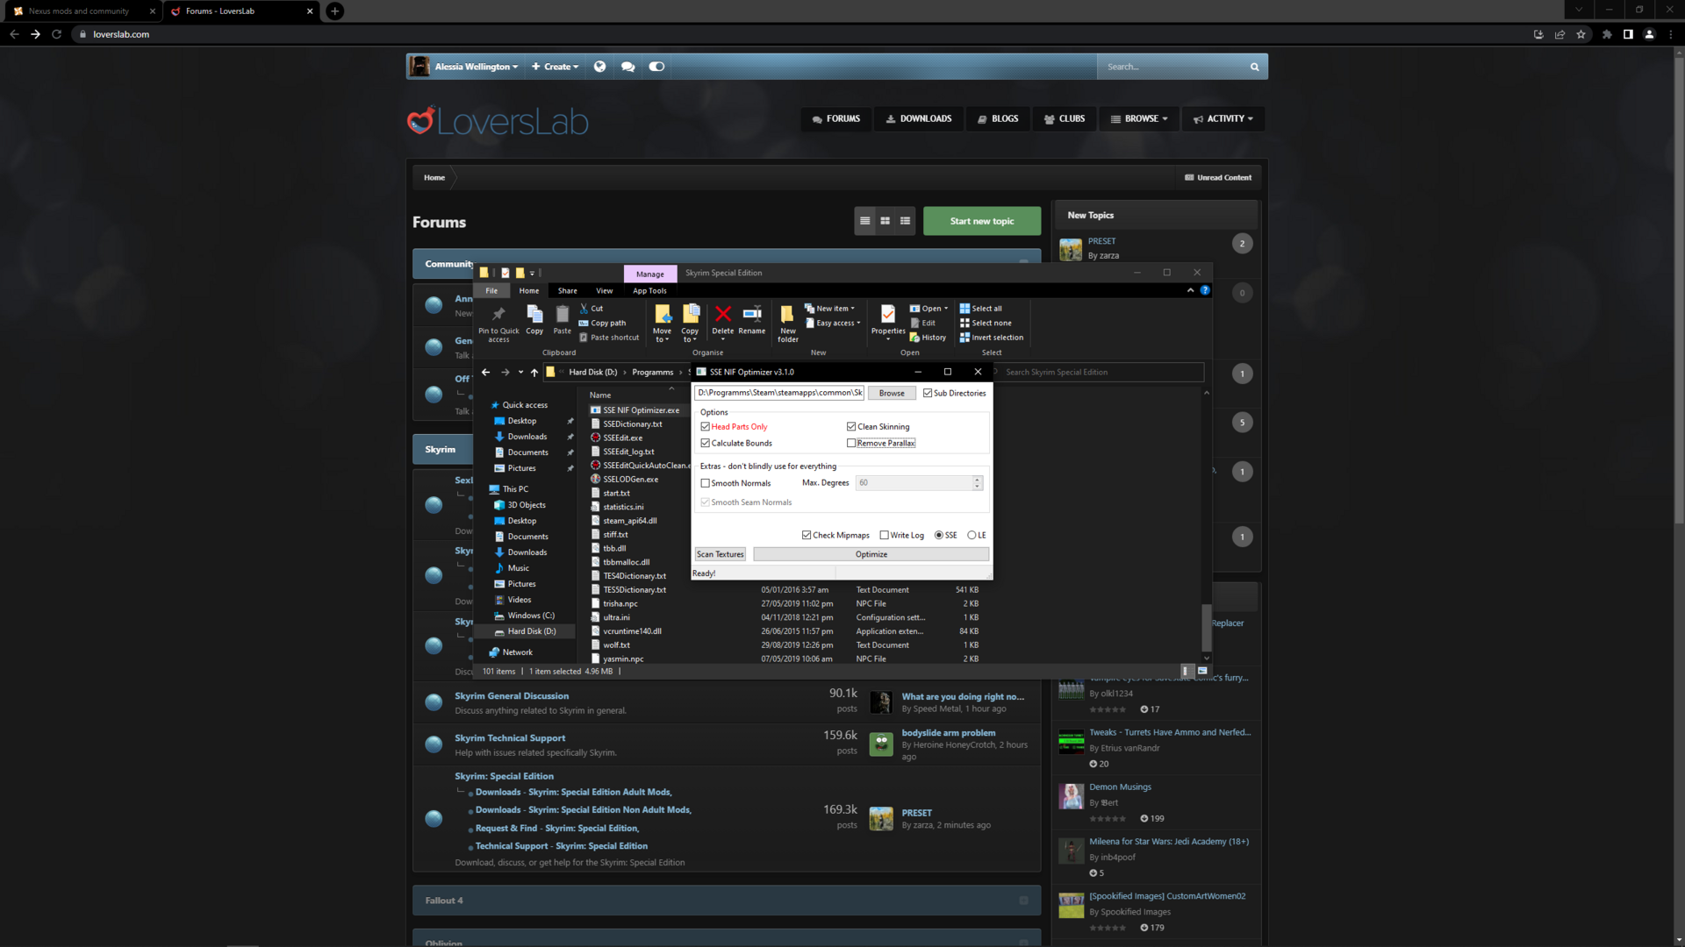Enable the Remove Parallax checkbox
The image size is (1685, 947).
coord(850,444)
